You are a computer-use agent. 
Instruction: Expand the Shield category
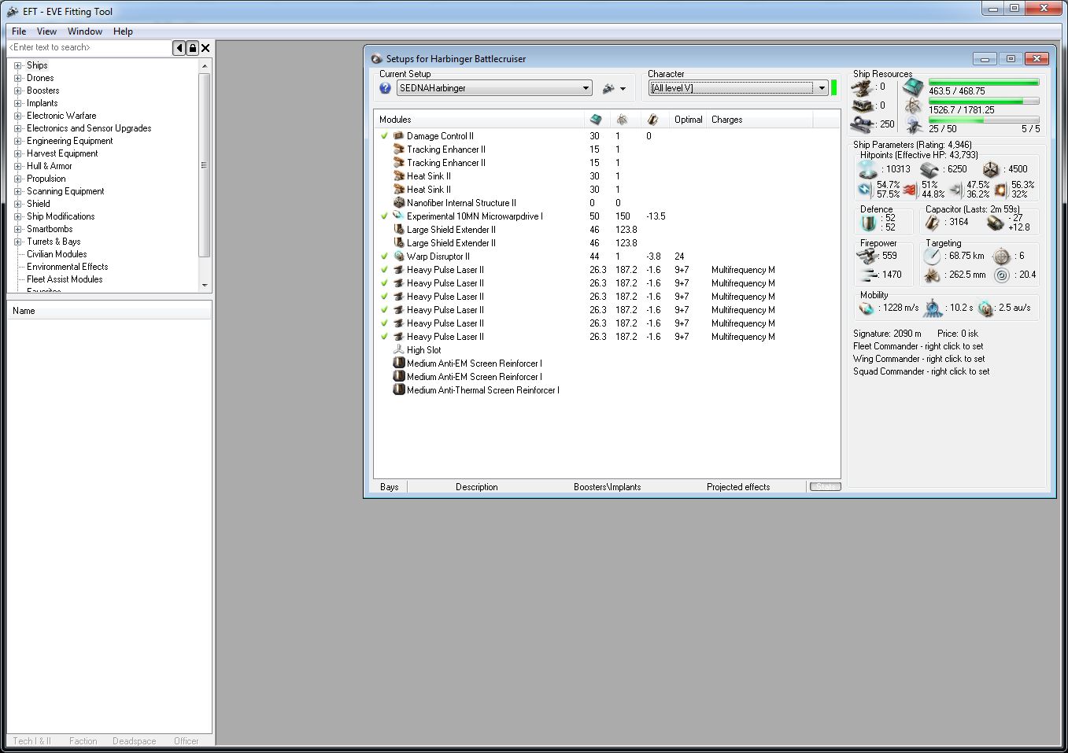(18, 204)
